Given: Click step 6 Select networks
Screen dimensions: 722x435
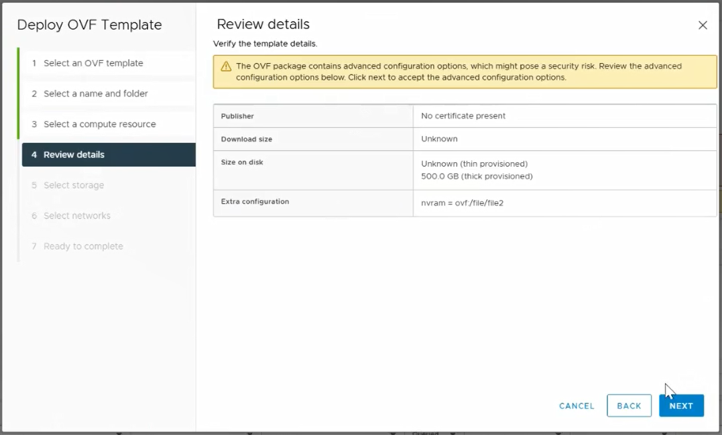Looking at the screenshot, I should tap(77, 216).
